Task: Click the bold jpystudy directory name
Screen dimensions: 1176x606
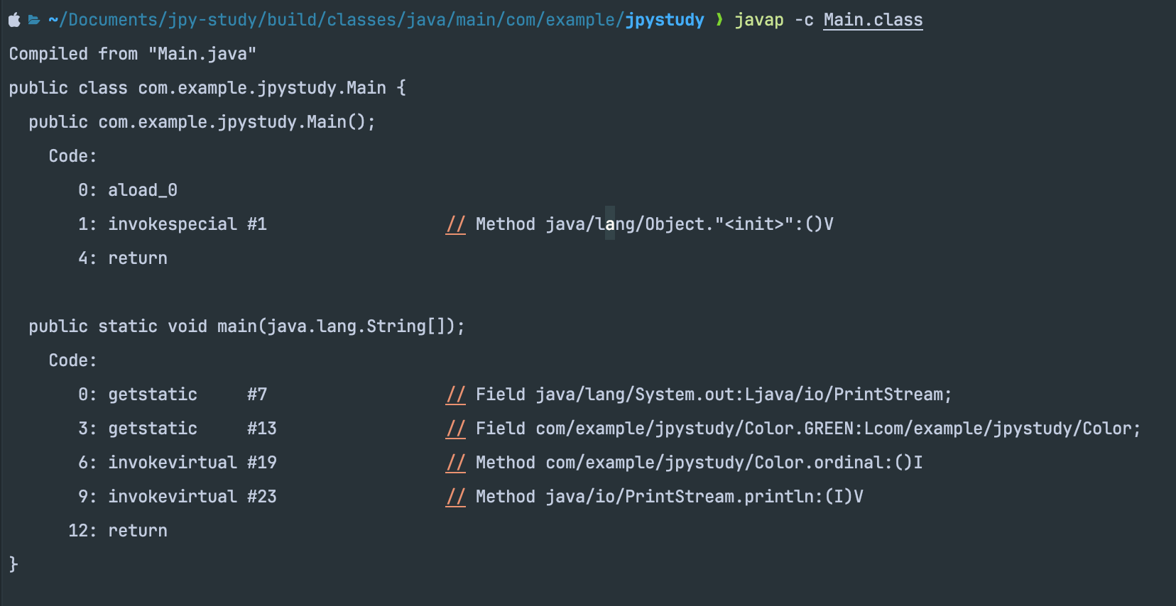Action: pyautogui.click(x=665, y=20)
